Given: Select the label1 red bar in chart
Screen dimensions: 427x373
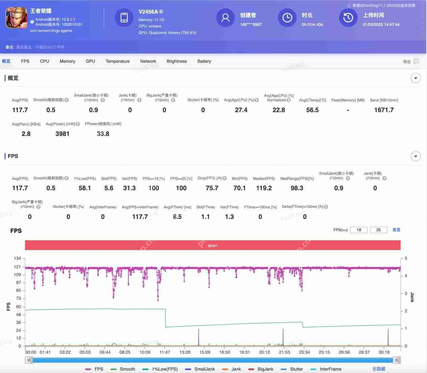Looking at the screenshot, I should pyautogui.click(x=213, y=245).
